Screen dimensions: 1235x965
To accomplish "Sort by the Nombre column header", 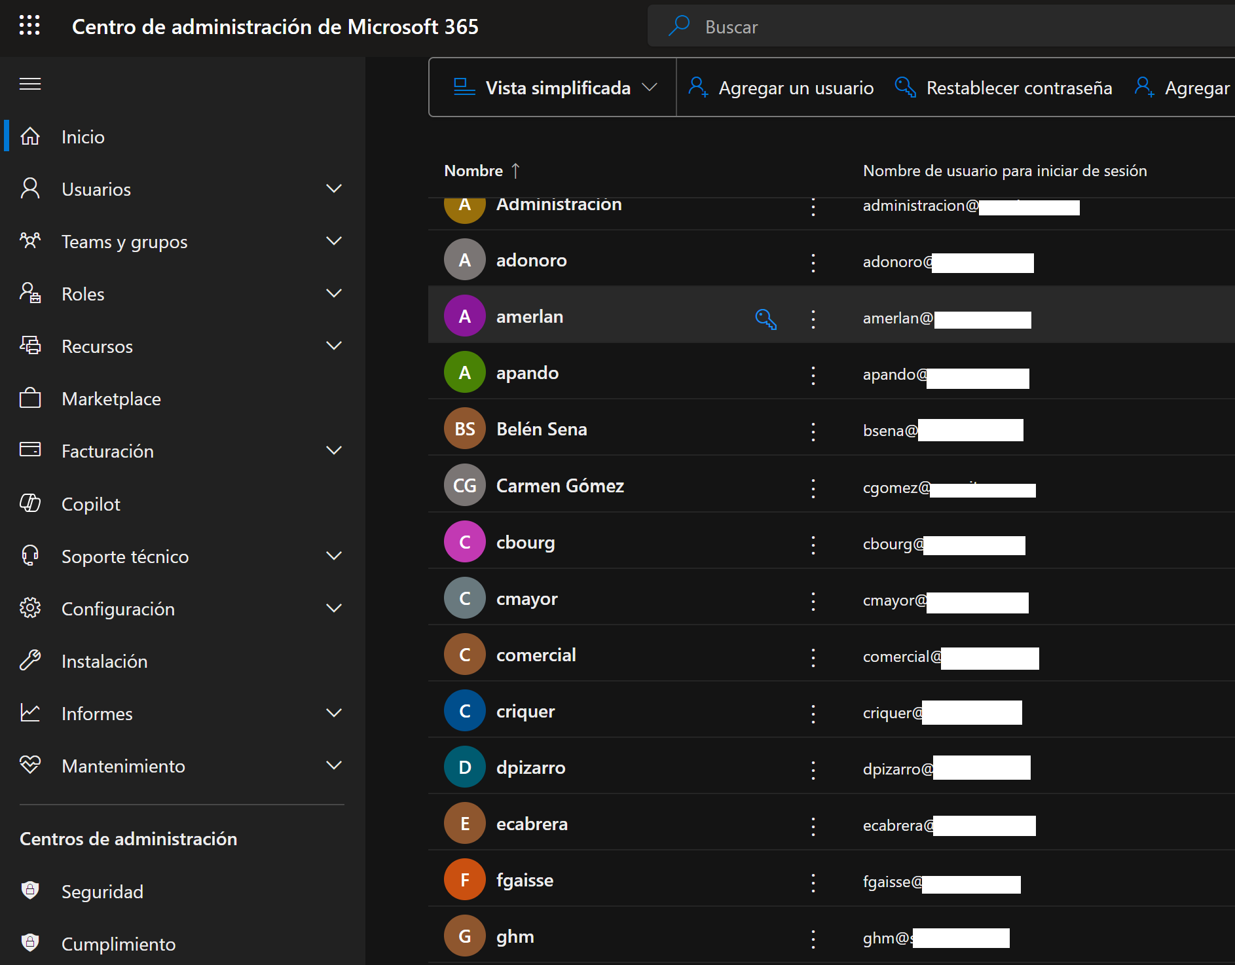I will (473, 171).
